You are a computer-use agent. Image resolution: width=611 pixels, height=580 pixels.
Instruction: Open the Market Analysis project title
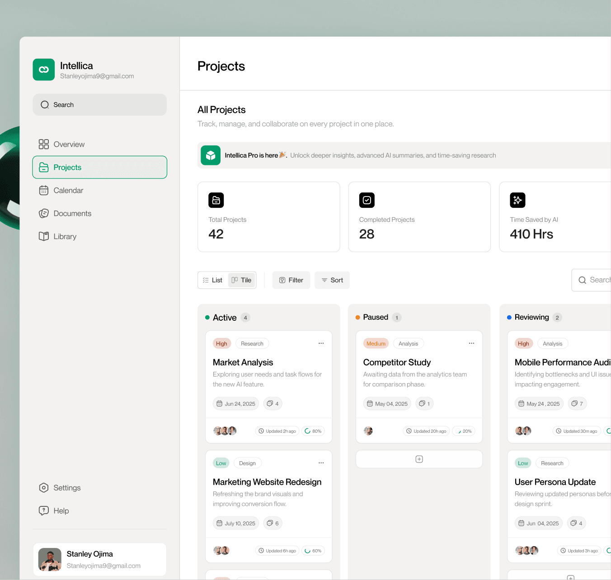click(243, 362)
